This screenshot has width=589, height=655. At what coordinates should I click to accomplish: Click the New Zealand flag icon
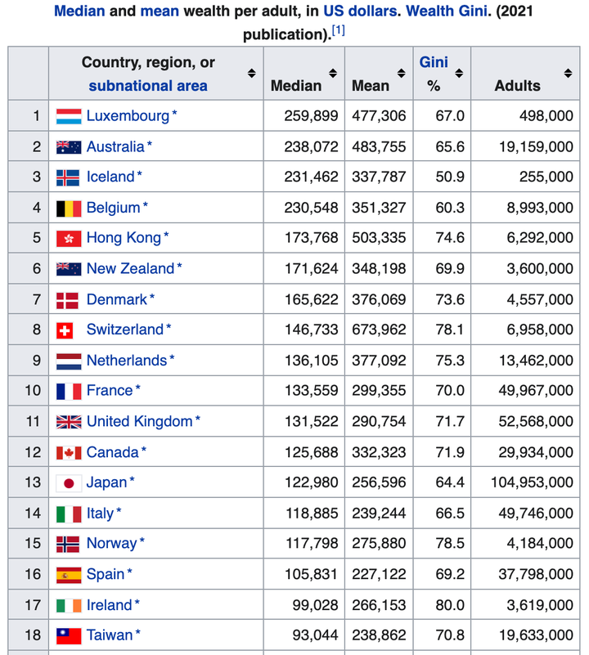(x=69, y=269)
